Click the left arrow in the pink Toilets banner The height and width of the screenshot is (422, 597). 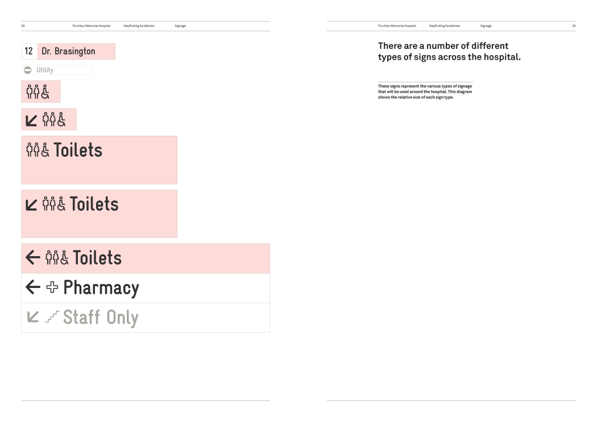(33, 258)
